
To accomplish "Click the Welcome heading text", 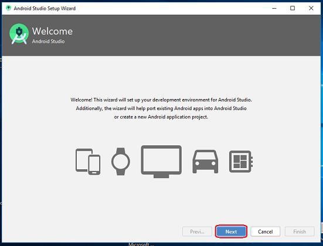I will (52, 31).
